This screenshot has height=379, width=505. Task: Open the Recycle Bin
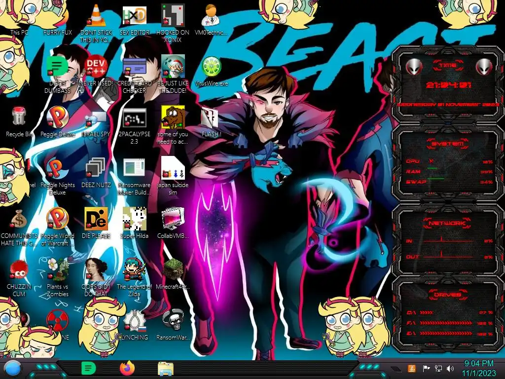19,116
